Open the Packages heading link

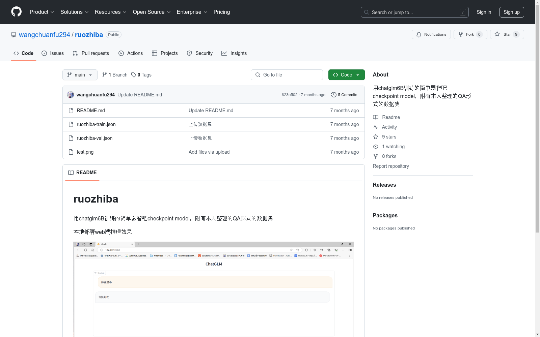click(x=385, y=215)
